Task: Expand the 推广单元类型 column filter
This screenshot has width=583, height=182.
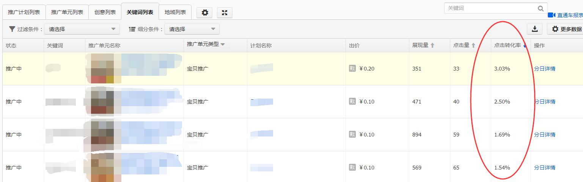Action: 223,44
